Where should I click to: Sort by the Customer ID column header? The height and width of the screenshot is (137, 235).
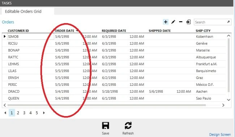(18, 31)
